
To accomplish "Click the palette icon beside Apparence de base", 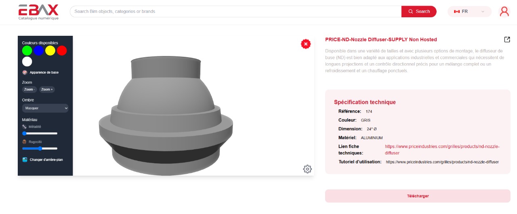I will click(25, 72).
